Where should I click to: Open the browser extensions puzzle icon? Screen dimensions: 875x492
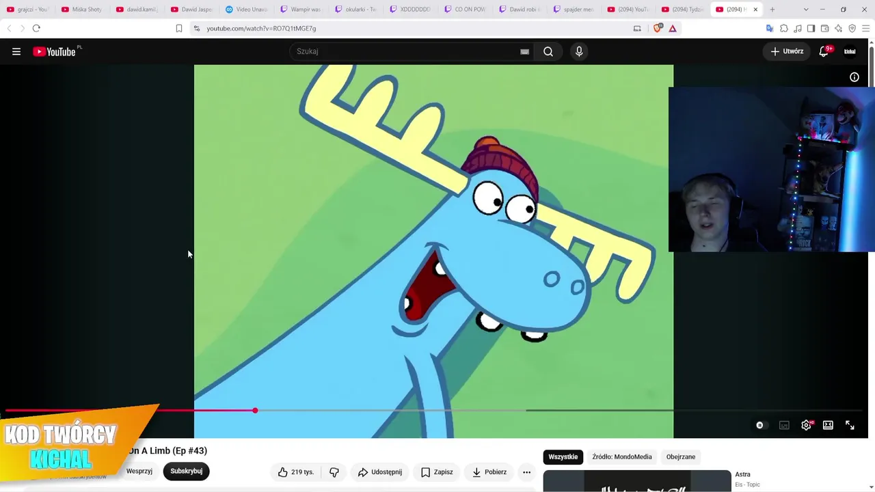click(x=784, y=28)
